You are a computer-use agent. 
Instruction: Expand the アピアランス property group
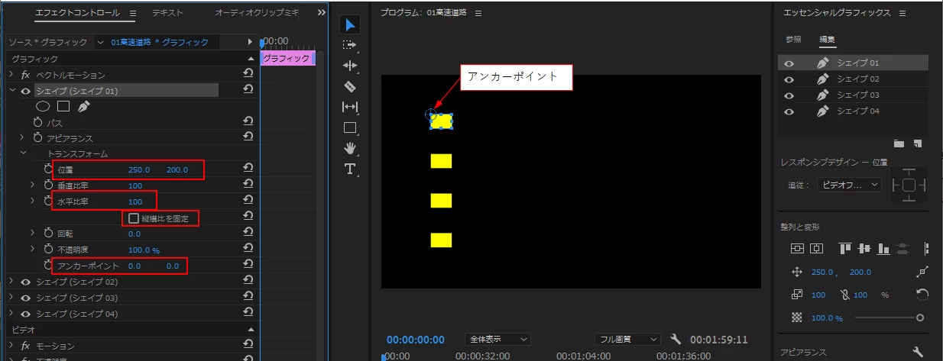[23, 138]
